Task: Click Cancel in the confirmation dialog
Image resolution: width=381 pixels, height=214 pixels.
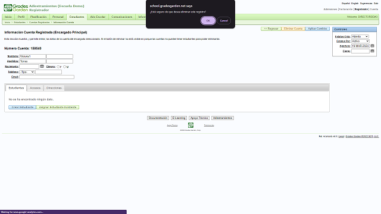Action: tap(224, 21)
